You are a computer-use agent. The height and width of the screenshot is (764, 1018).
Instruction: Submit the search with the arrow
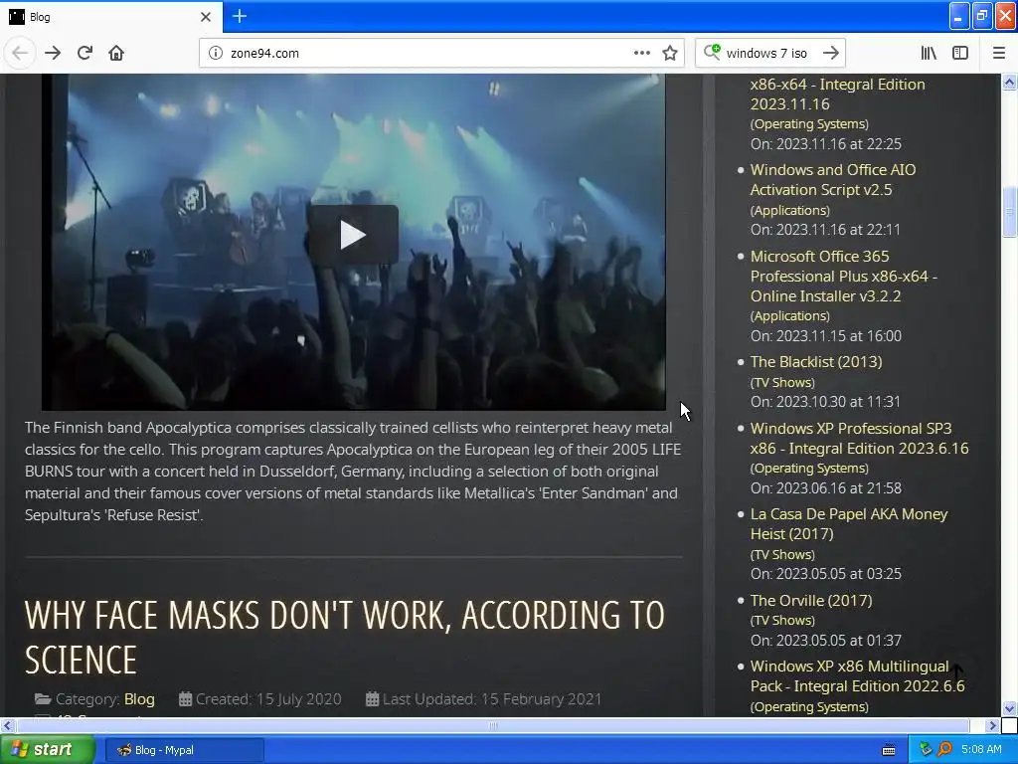tap(830, 54)
